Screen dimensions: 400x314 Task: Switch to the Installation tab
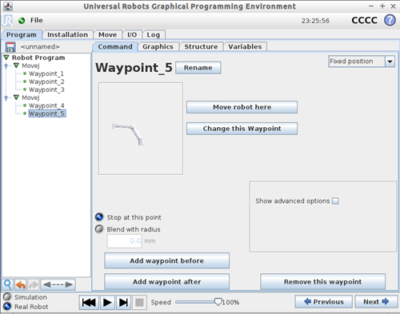pos(67,34)
